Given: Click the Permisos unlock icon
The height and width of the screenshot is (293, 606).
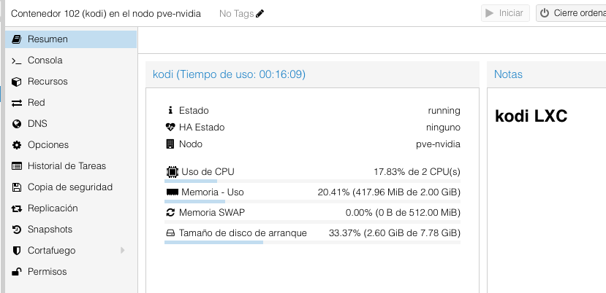Looking at the screenshot, I should [x=17, y=272].
